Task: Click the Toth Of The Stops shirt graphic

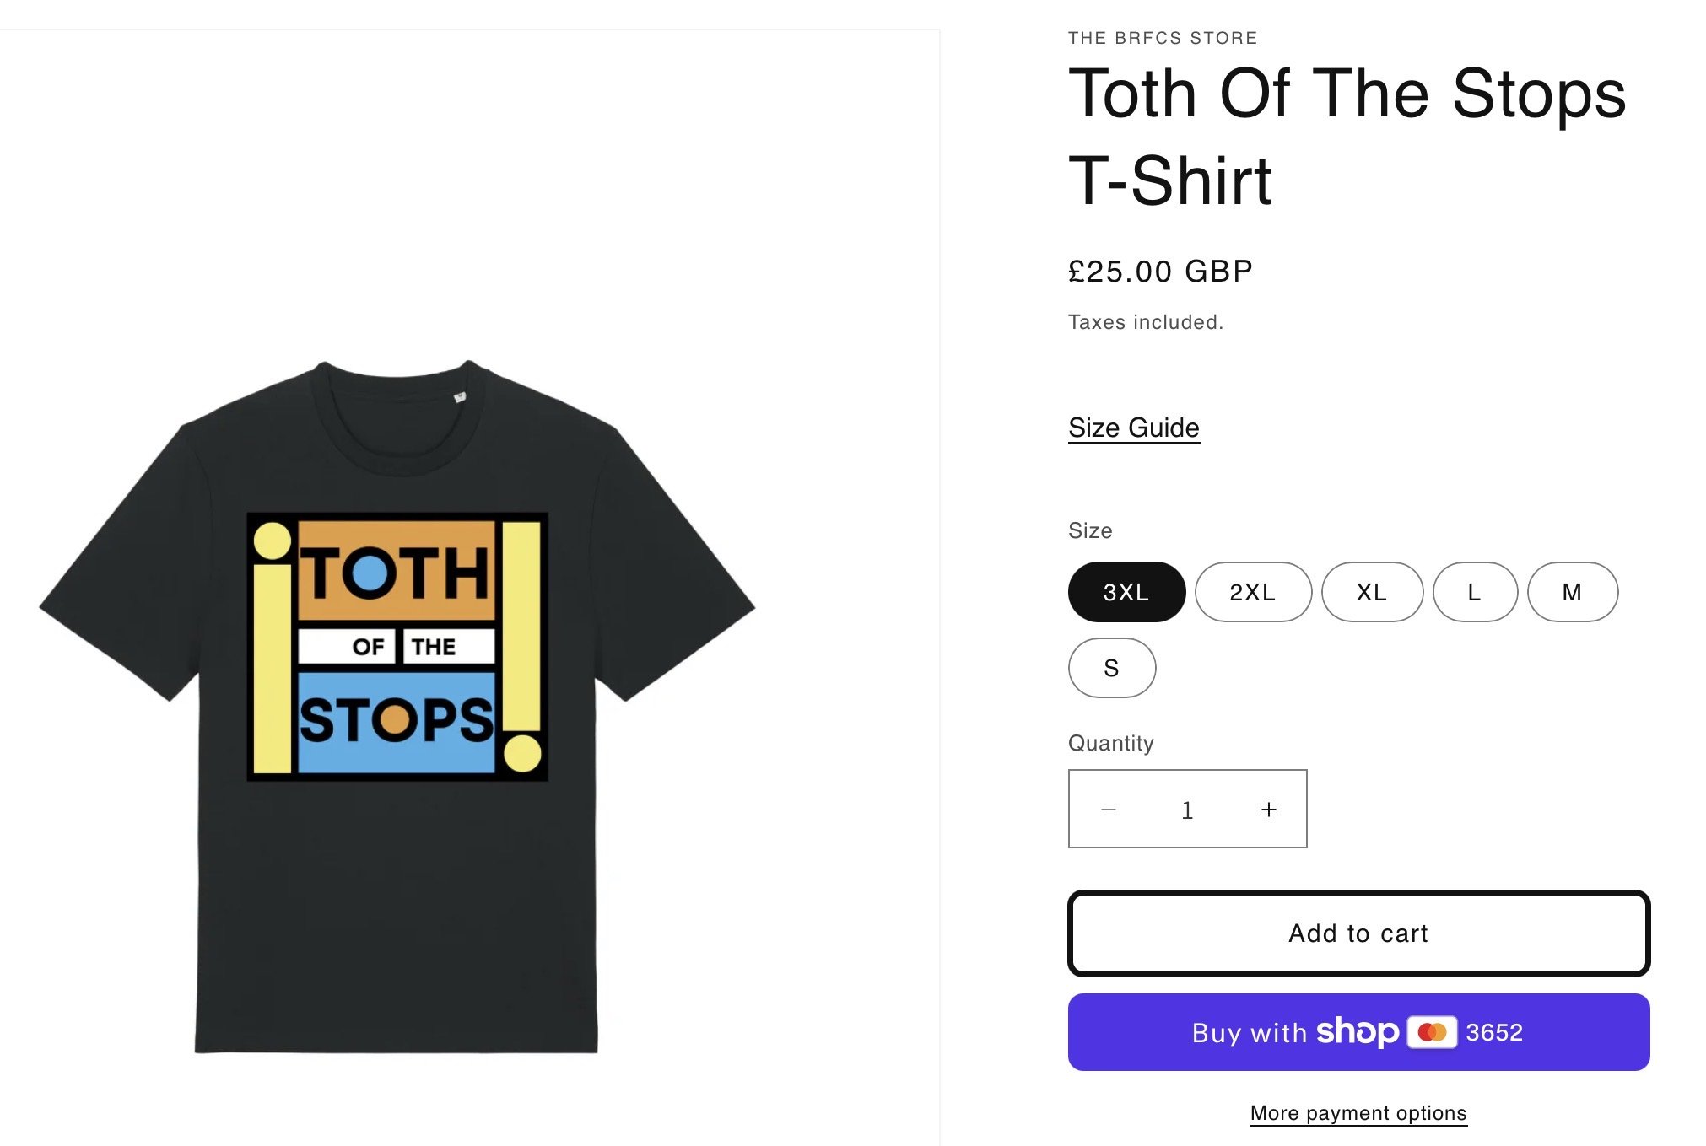Action: (397, 647)
